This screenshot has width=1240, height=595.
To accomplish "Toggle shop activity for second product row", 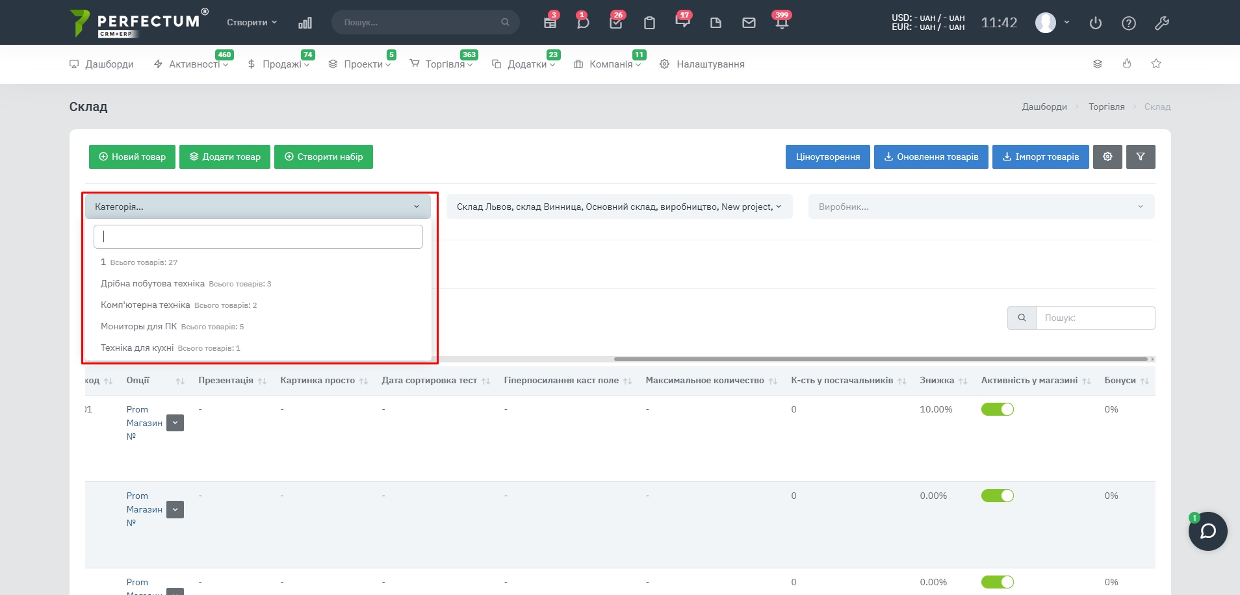I will (998, 496).
